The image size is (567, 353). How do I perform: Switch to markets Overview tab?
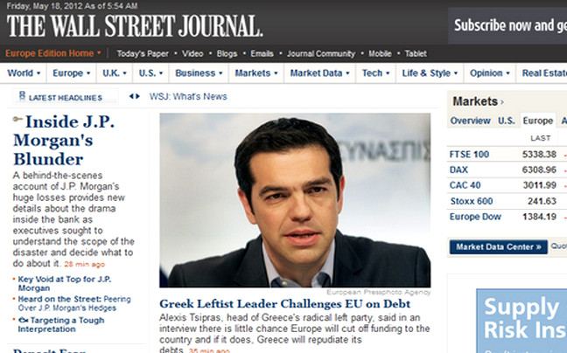470,121
